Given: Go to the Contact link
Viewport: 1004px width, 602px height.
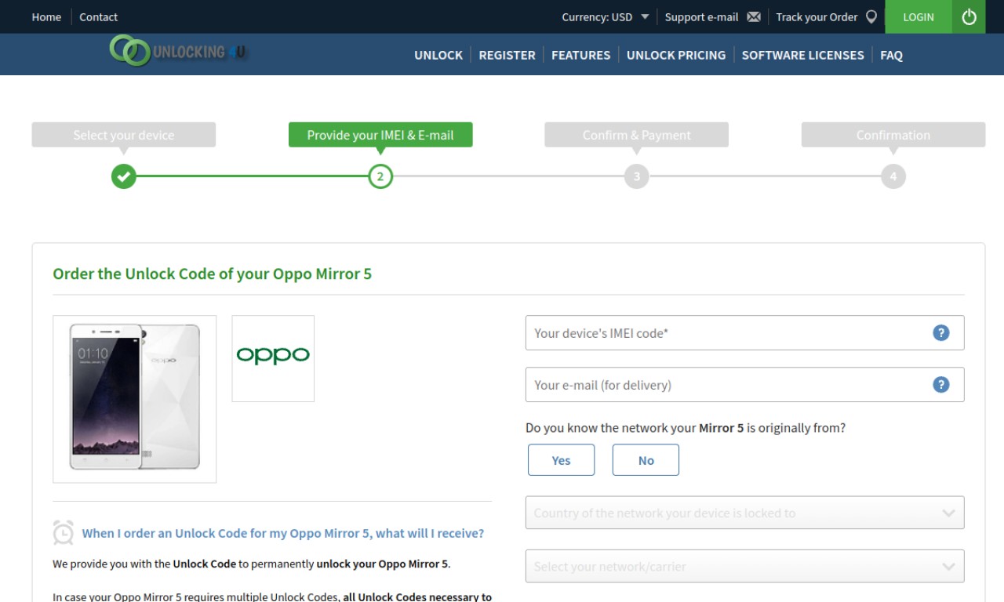Looking at the screenshot, I should tap(99, 17).
